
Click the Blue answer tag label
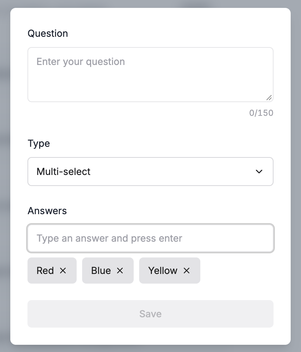[x=101, y=271]
